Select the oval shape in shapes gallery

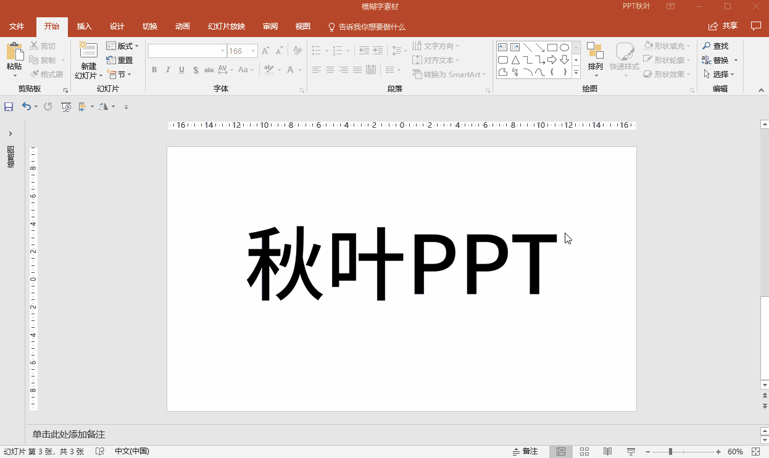pyautogui.click(x=564, y=48)
